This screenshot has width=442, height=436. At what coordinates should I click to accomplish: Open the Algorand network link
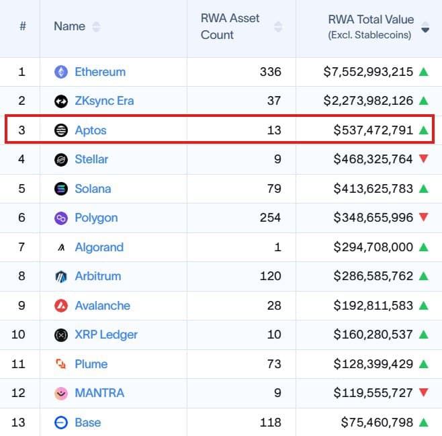(99, 247)
